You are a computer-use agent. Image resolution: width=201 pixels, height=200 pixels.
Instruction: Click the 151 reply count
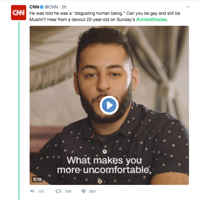[x=41, y=191]
